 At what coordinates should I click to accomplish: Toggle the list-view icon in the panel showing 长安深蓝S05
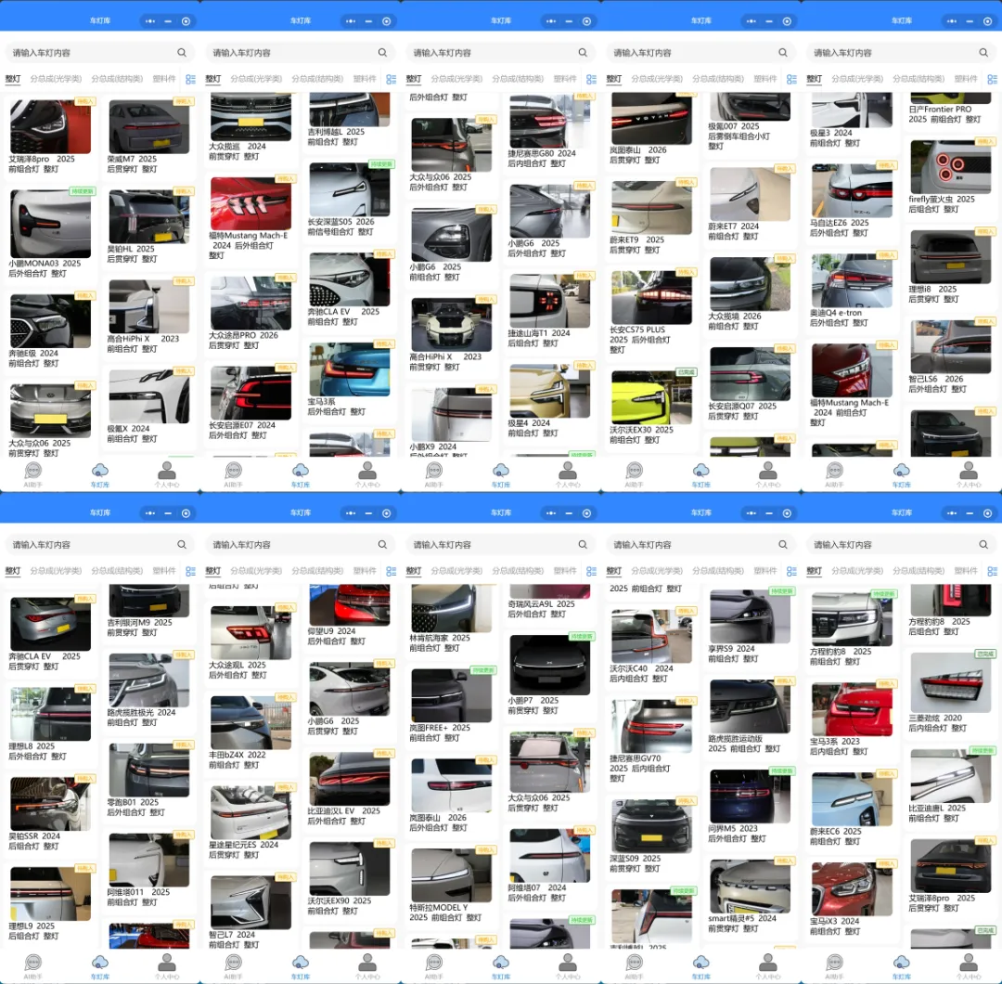(392, 79)
